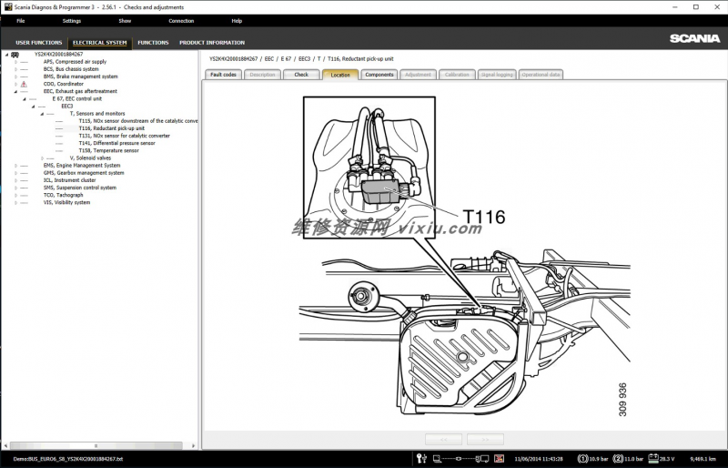Viewport: 728px width, 468px height.
Task: Click the red crossed-out status icon in status bar
Action: (499, 459)
